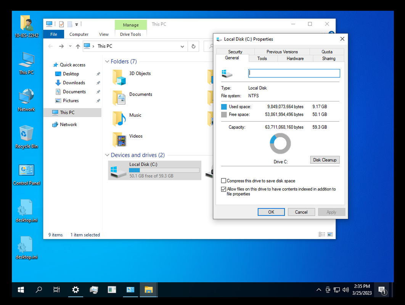Click Cancel in the Properties dialog
This screenshot has width=405, height=305.
click(301, 212)
